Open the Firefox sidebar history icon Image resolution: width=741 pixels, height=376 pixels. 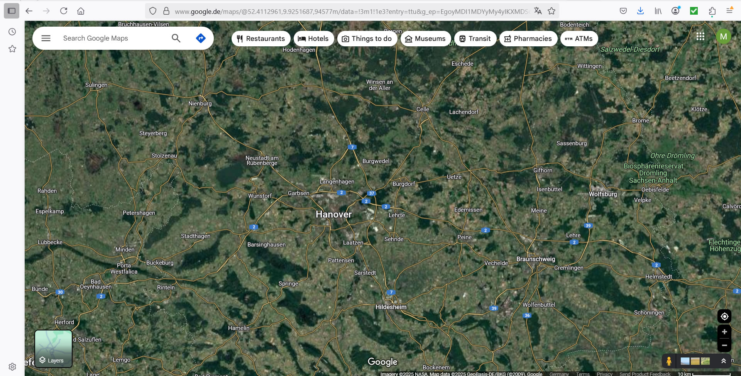[x=12, y=32]
